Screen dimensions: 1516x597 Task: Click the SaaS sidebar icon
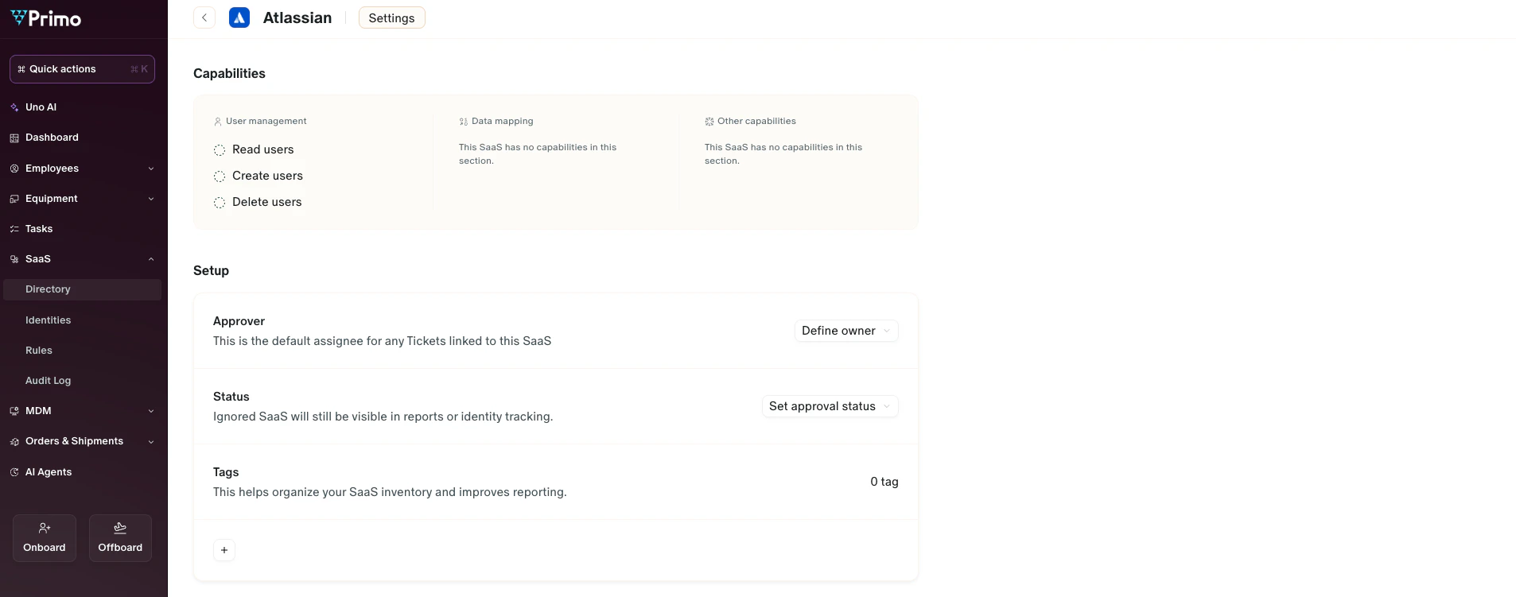click(14, 259)
